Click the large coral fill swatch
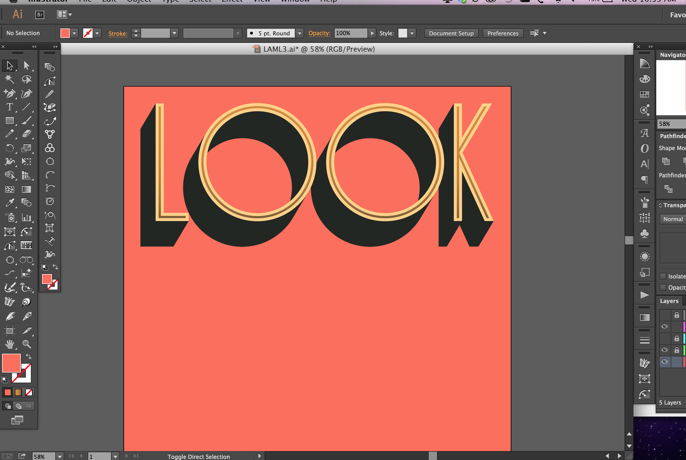Screen dimensions: 686x460 point(11,363)
